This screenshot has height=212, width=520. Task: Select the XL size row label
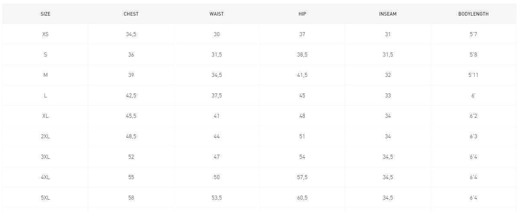tap(45, 116)
